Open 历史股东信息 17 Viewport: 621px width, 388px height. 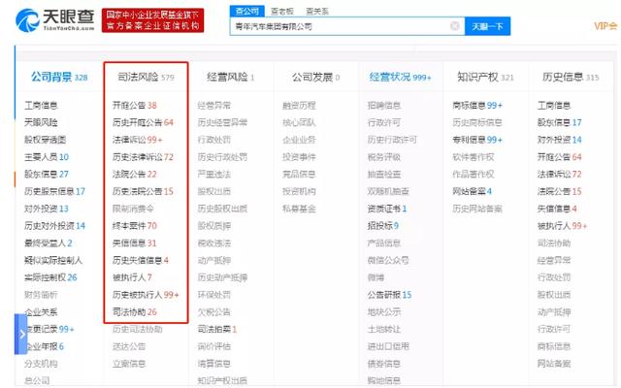point(54,191)
